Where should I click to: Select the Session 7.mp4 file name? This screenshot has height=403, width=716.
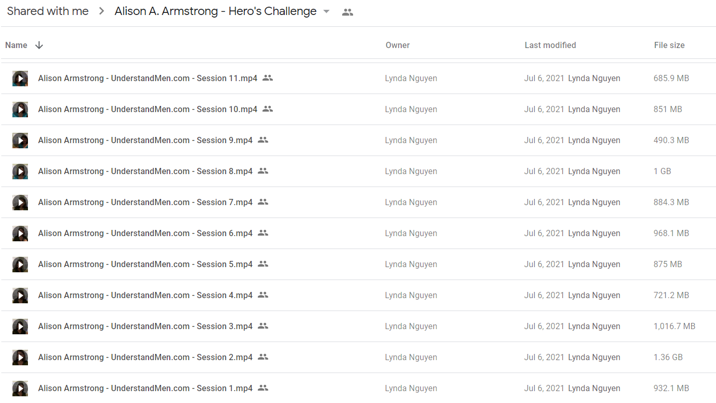[x=145, y=202]
